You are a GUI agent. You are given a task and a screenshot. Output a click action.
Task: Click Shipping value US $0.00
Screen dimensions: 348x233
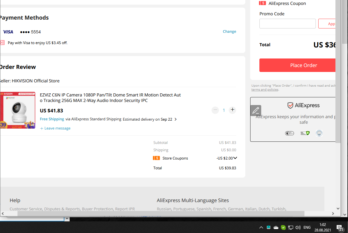pos(228,150)
